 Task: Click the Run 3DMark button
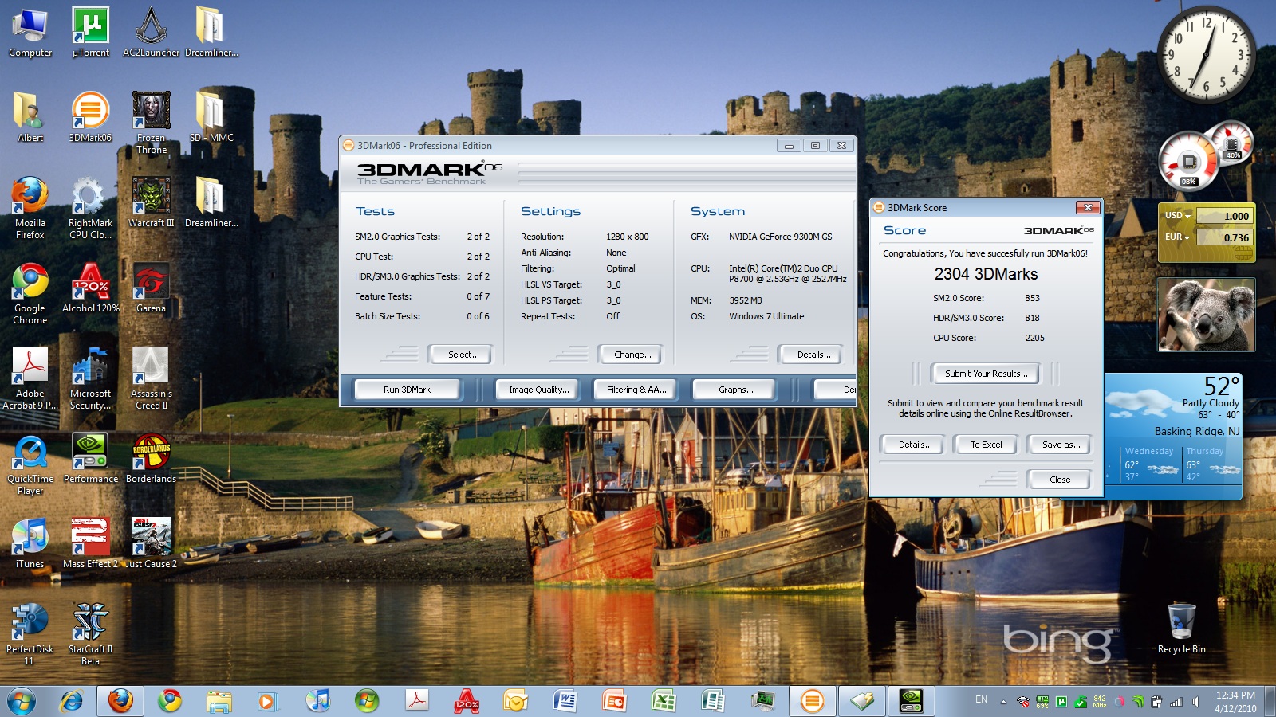point(407,390)
